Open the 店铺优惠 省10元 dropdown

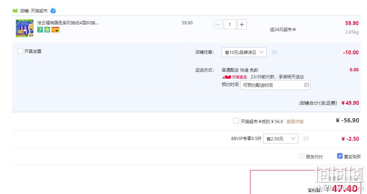pyautogui.click(x=244, y=52)
